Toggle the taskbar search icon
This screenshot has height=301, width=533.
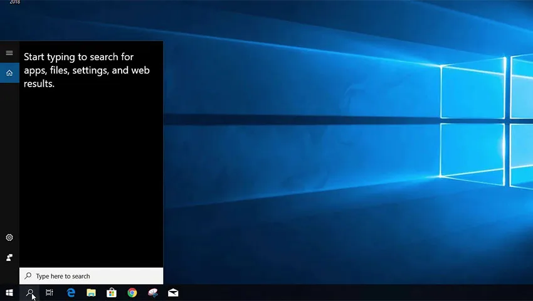[30, 292]
